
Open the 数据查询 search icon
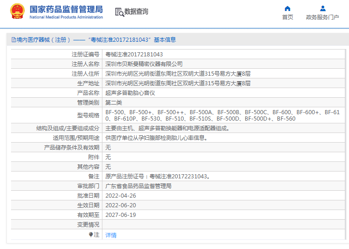point(119,12)
